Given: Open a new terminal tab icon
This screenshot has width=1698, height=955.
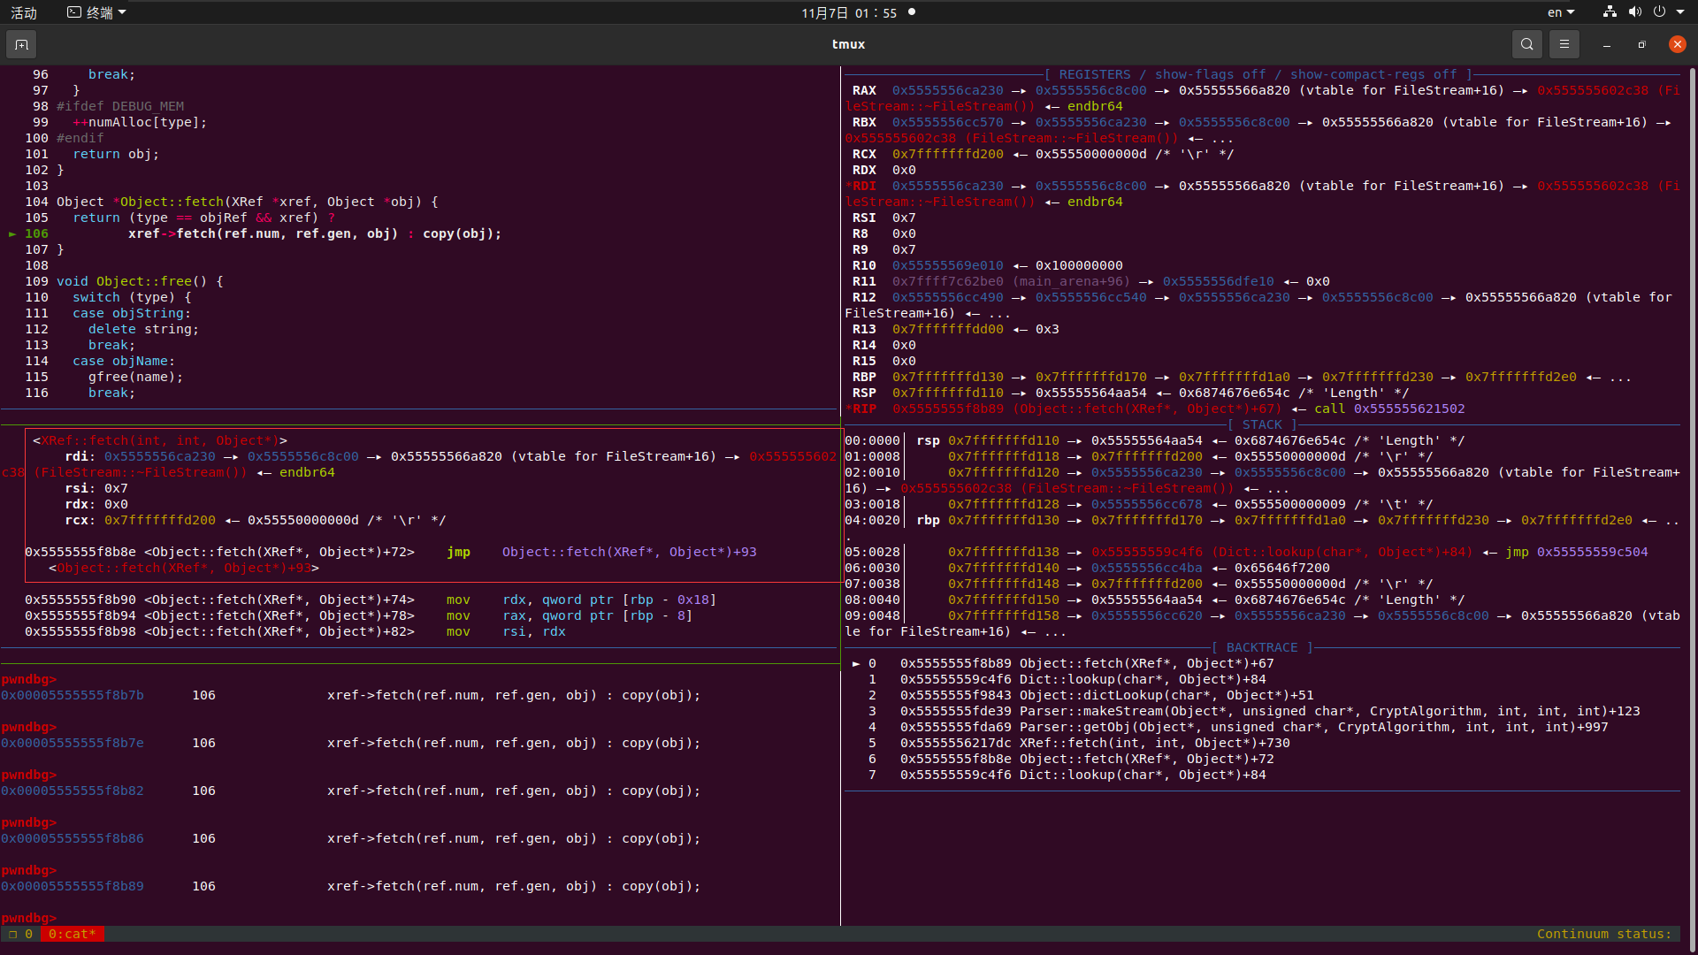Looking at the screenshot, I should point(21,44).
